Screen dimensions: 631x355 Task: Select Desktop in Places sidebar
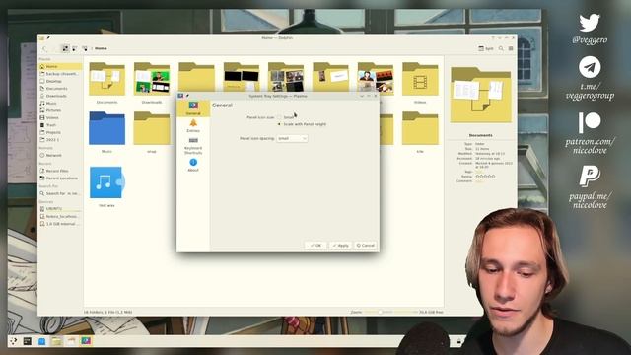pyautogui.click(x=60, y=81)
